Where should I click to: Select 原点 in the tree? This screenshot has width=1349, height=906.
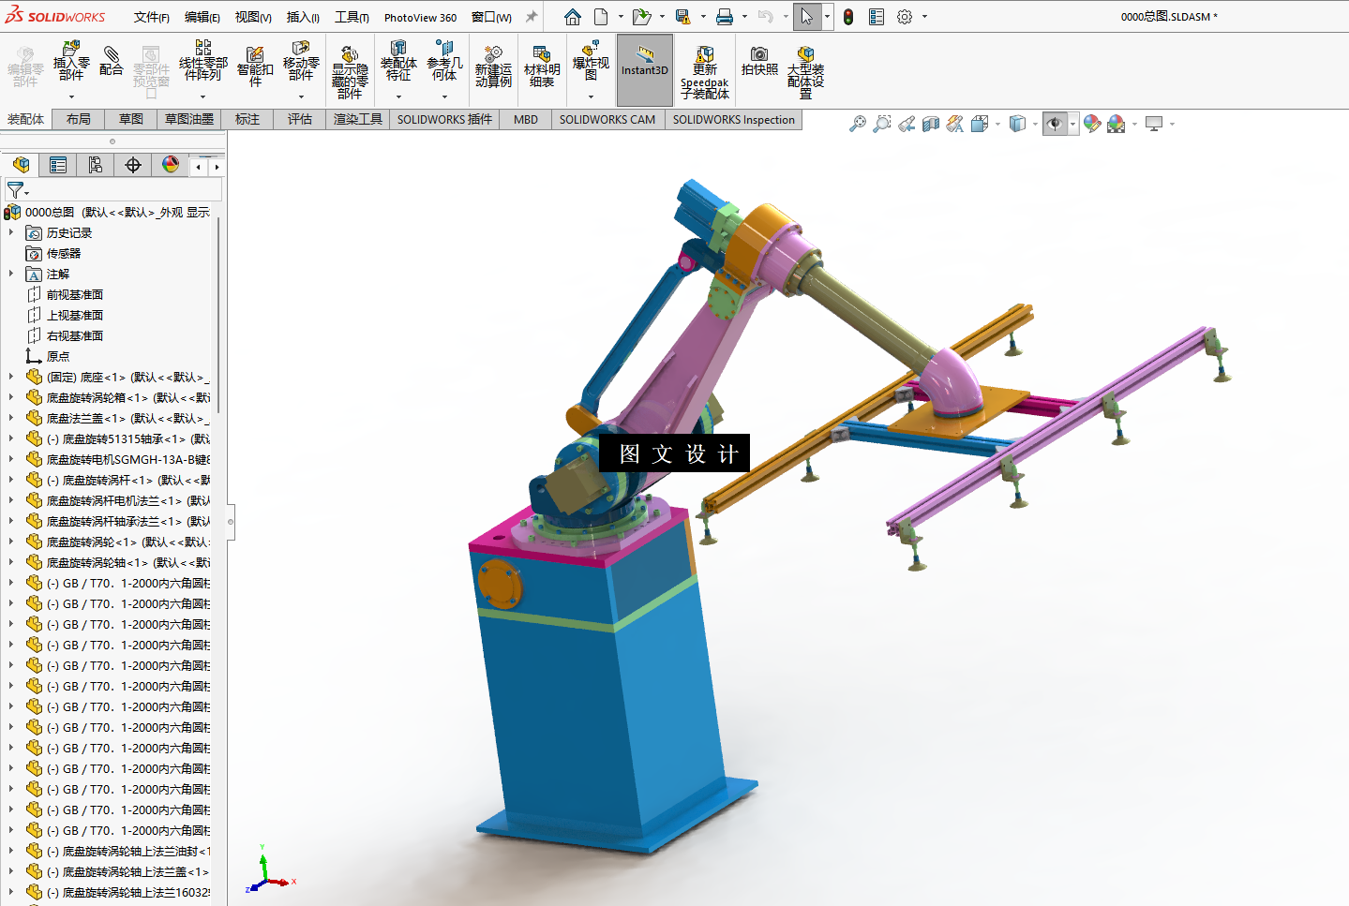(58, 356)
